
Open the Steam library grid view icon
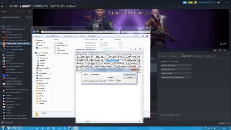[30, 12]
